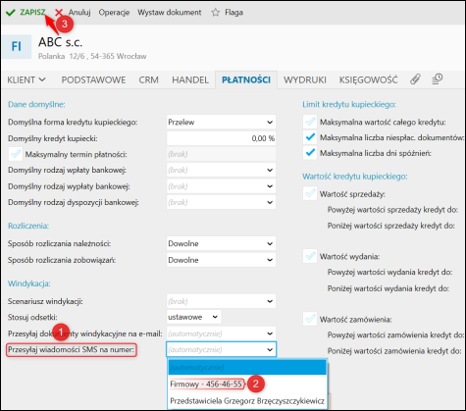
Task: Select the PŁATNOŚCI tab
Action: [x=246, y=79]
